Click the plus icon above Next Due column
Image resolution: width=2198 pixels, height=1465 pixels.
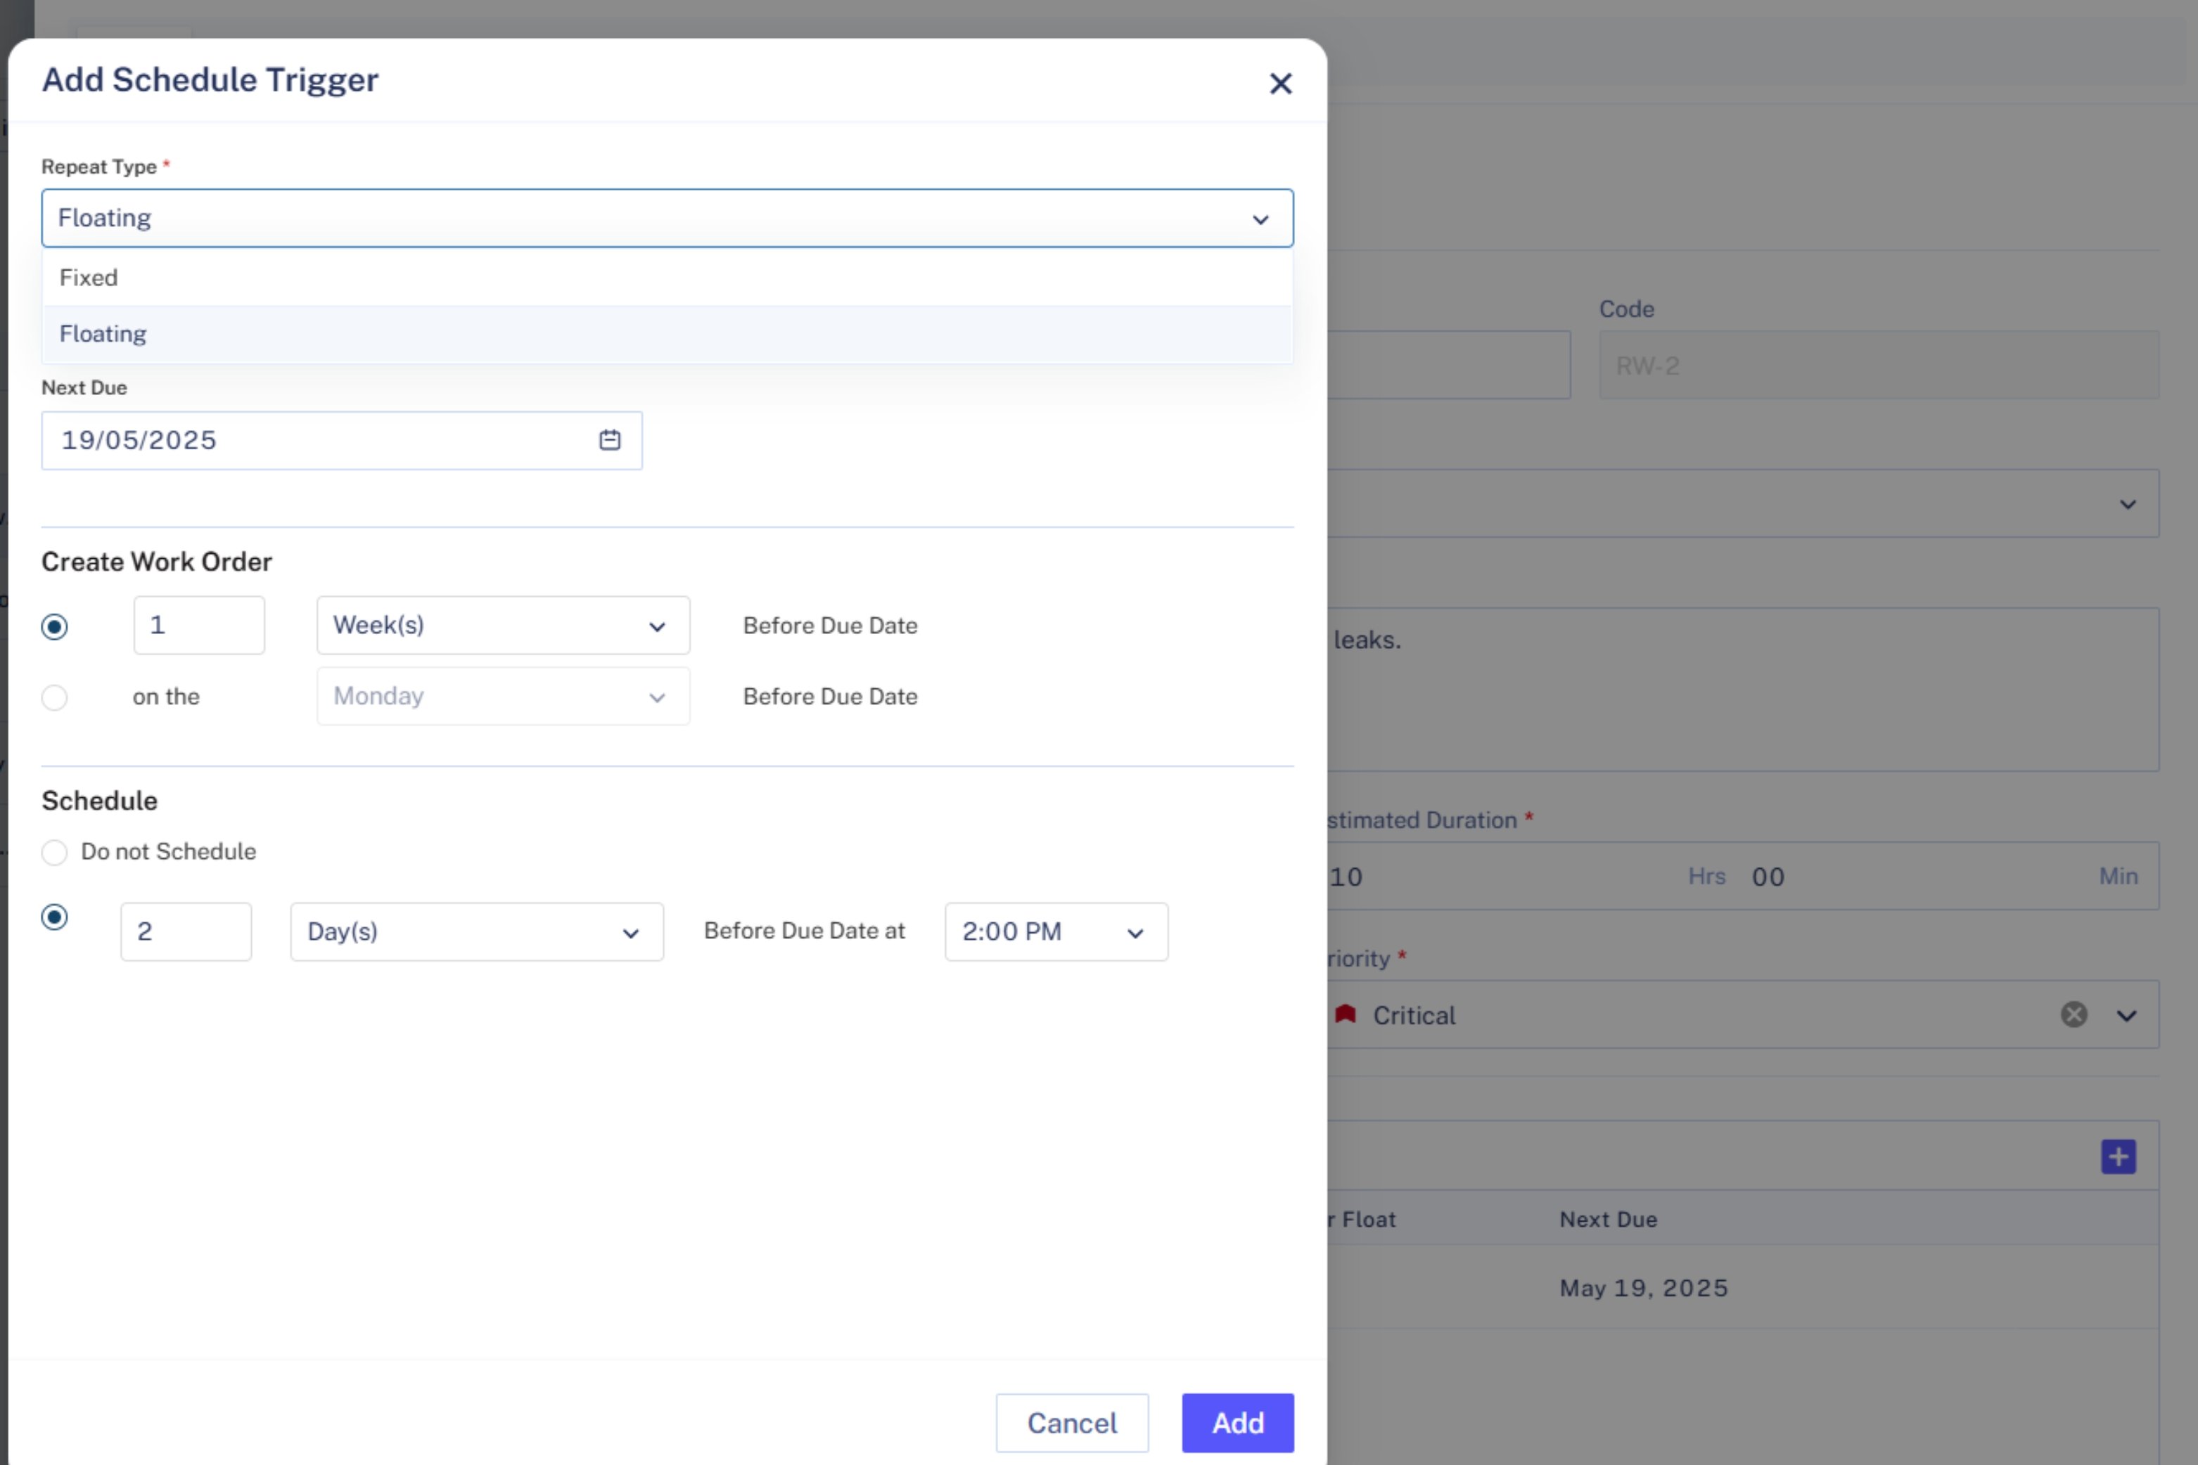(x=2119, y=1156)
